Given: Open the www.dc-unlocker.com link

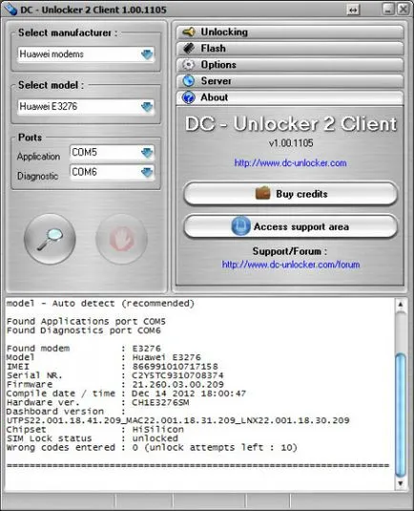Looking at the screenshot, I should (290, 163).
